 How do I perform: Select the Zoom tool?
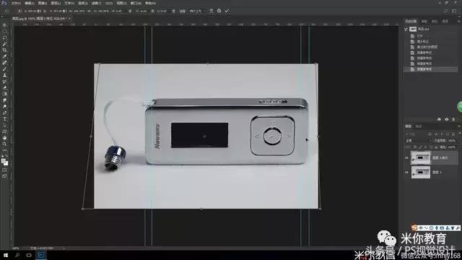[4, 144]
